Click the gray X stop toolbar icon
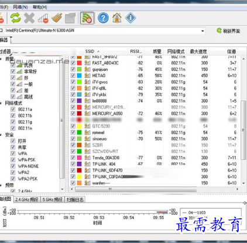This screenshot has width=247, height=243. (x=29, y=18)
